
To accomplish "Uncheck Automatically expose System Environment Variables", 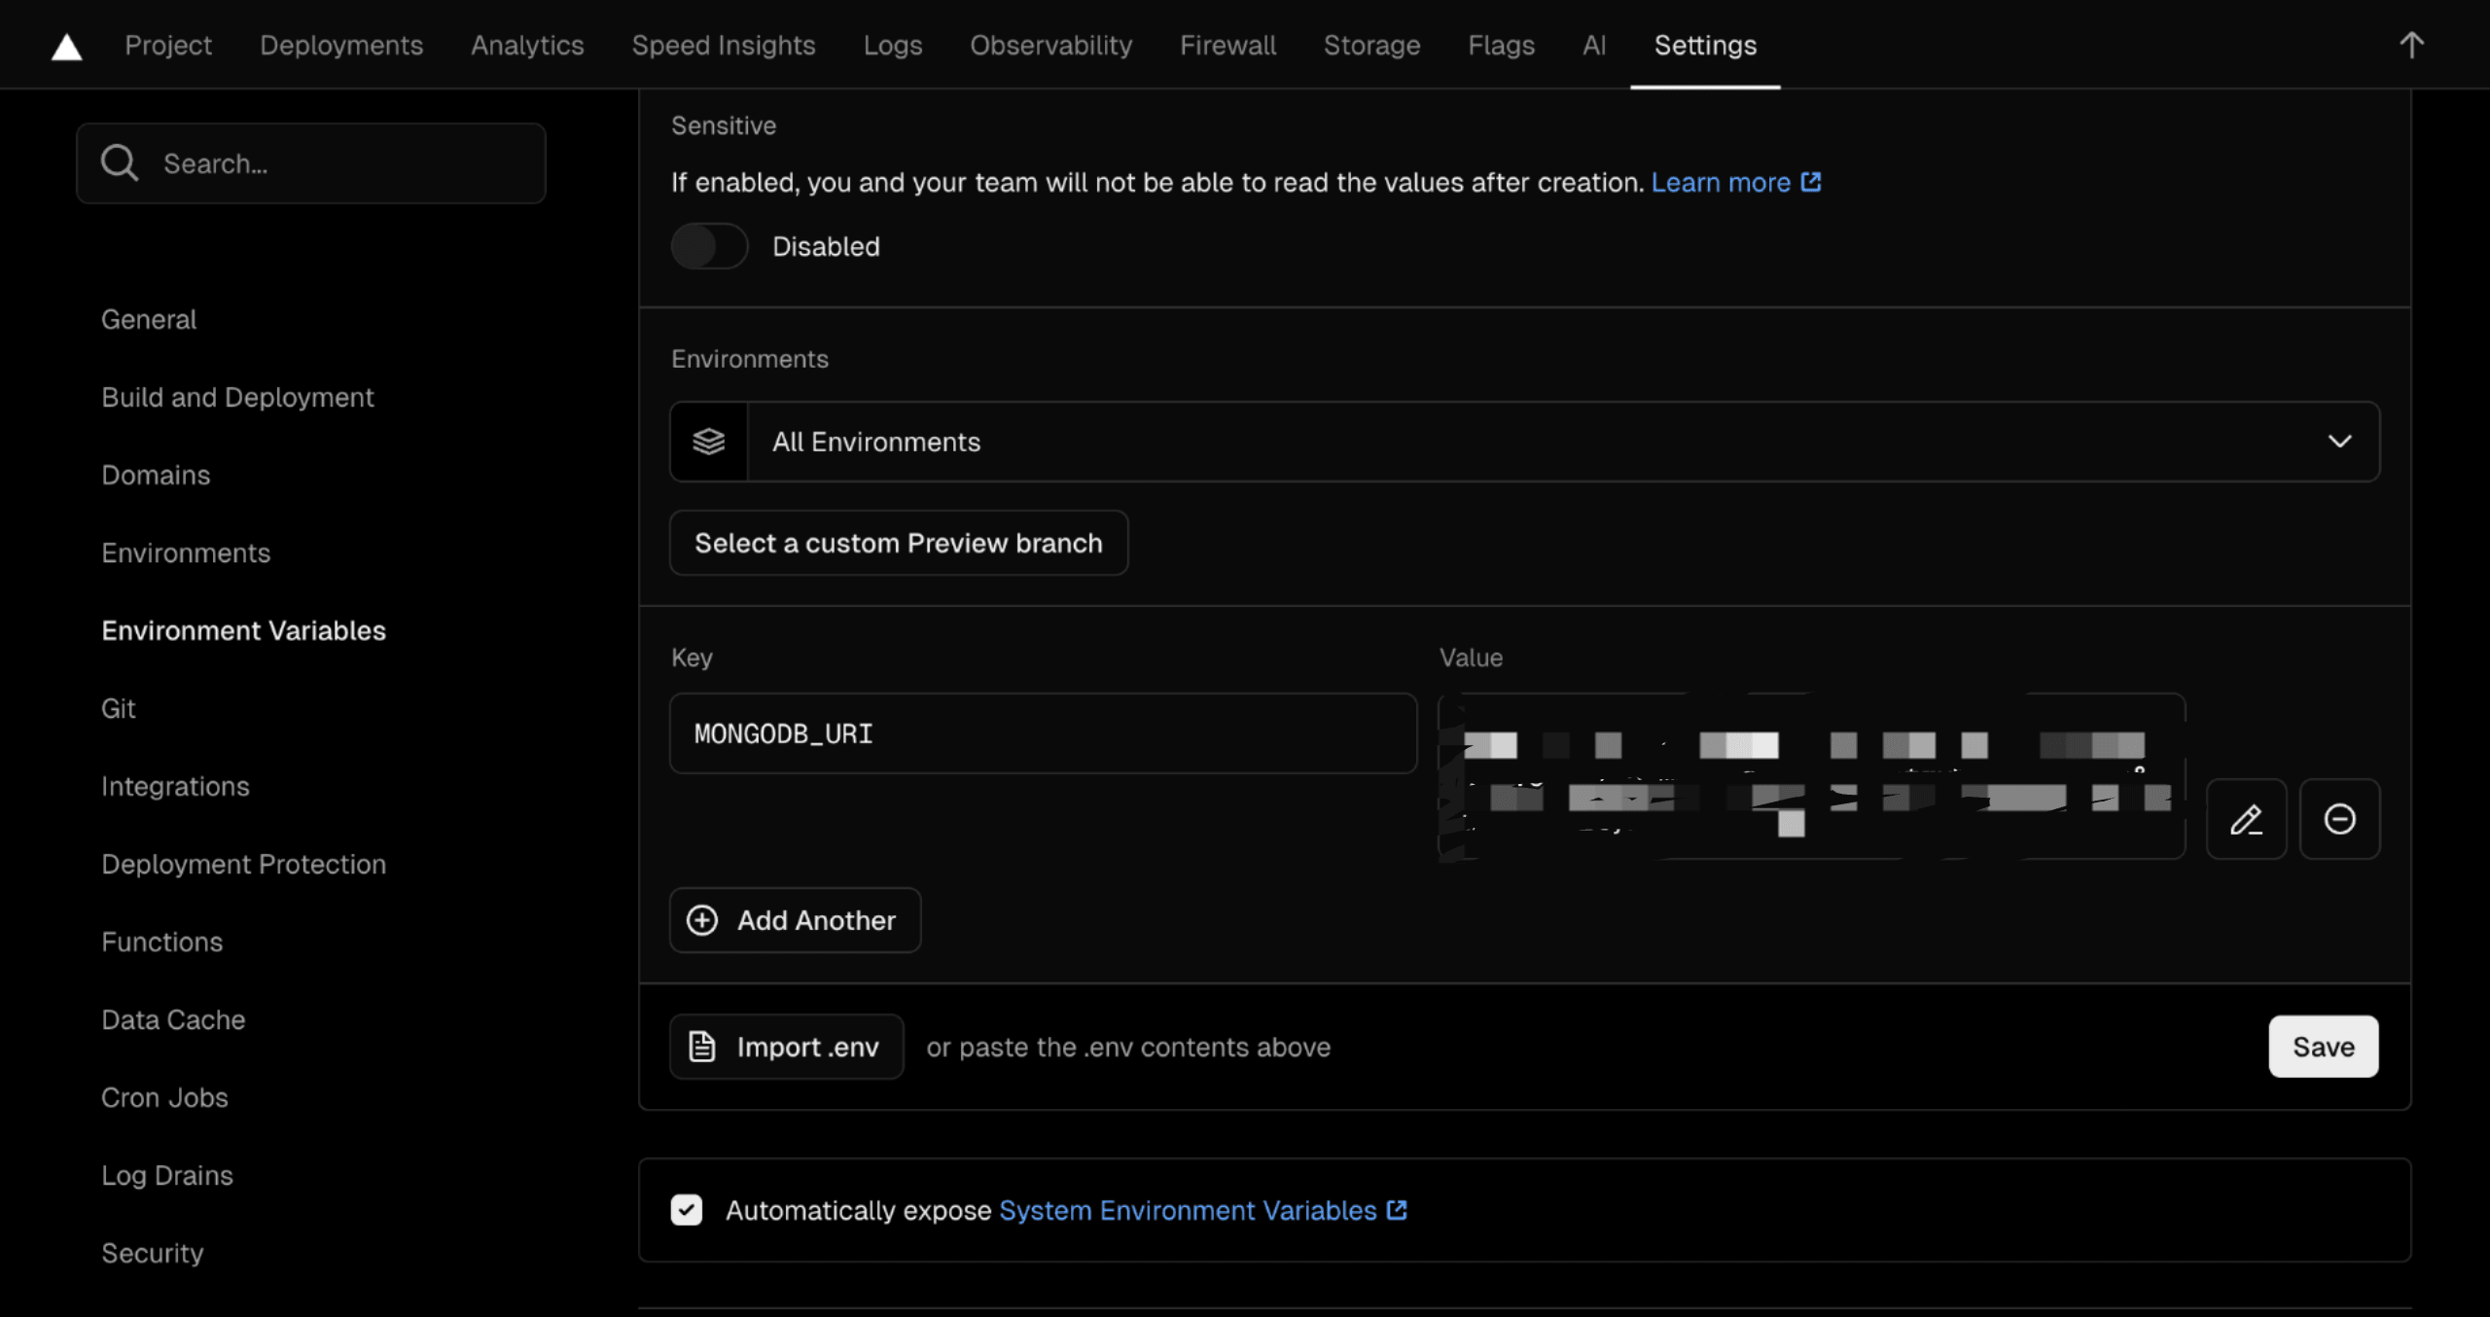I will click(x=687, y=1210).
